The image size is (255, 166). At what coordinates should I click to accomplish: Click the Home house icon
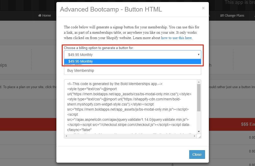pos(40,16)
